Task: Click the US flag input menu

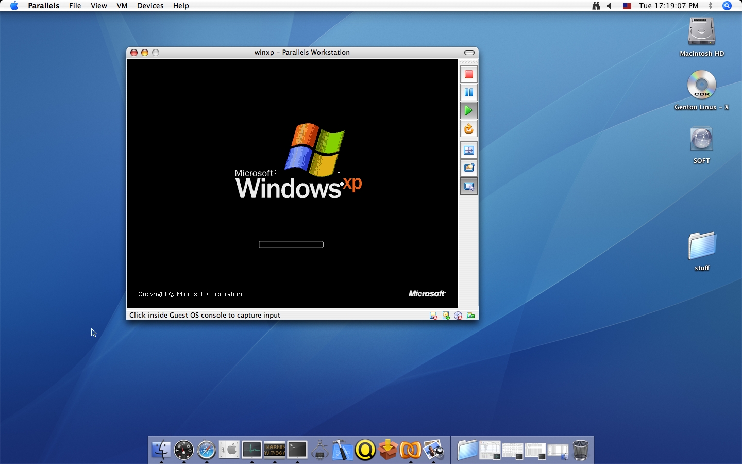Action: [x=627, y=6]
